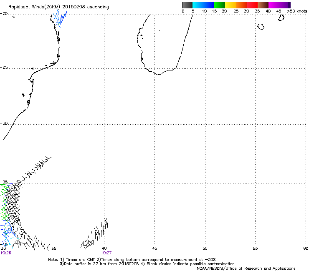The width and height of the screenshot is (309, 271).
Task: Click the 40 longitude axis label
Action: (104, 248)
